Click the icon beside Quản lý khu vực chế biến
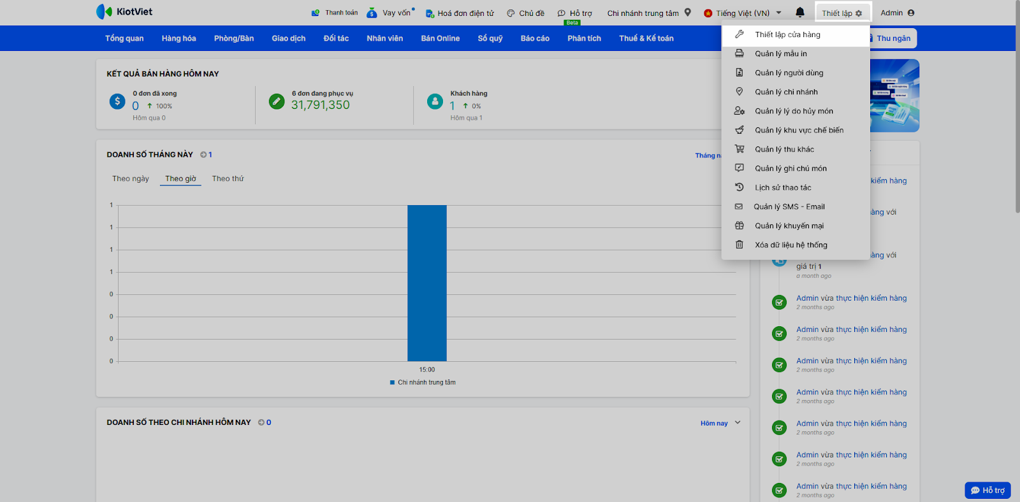This screenshot has width=1020, height=502. [x=739, y=130]
